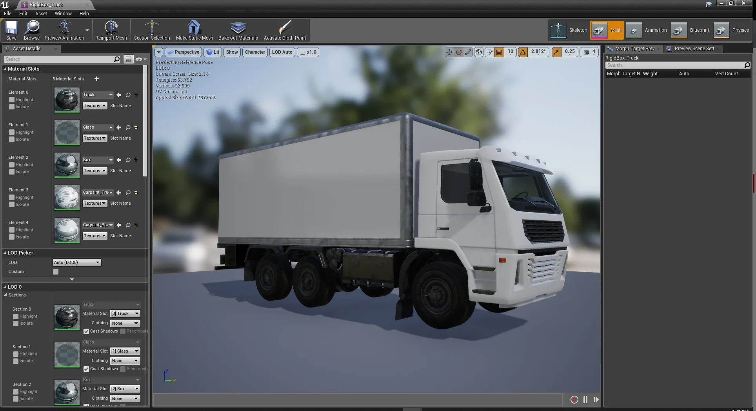Toggle surface snapping in the viewport toolbar
This screenshot has height=411, width=756.
click(489, 52)
